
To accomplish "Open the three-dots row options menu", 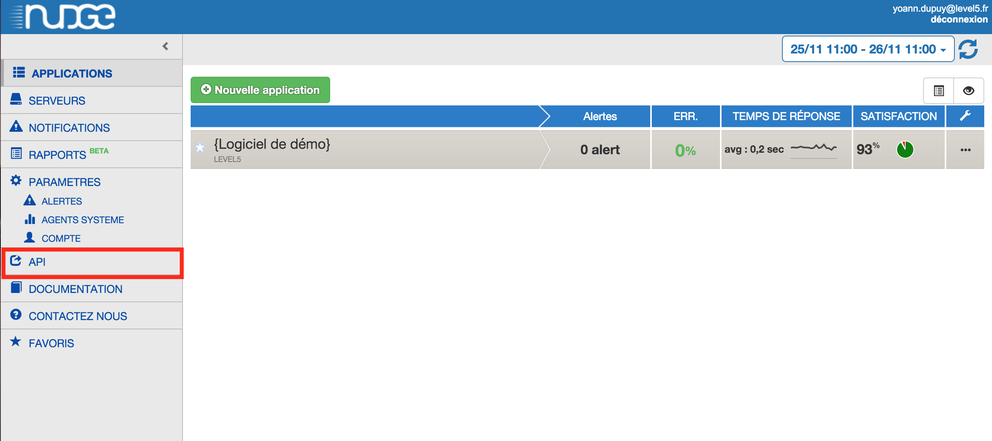I will click(x=965, y=150).
